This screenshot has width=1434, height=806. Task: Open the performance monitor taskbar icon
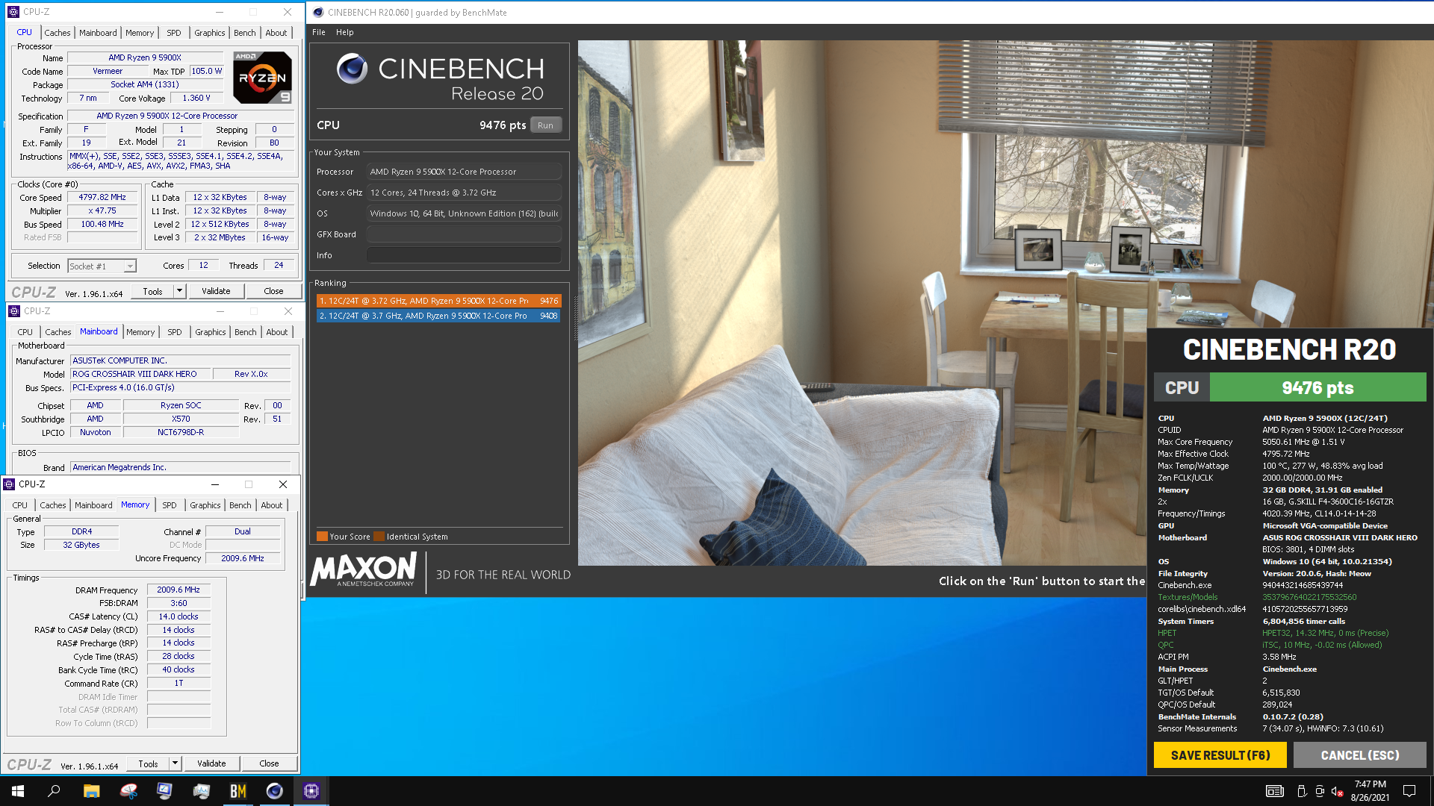click(x=201, y=791)
